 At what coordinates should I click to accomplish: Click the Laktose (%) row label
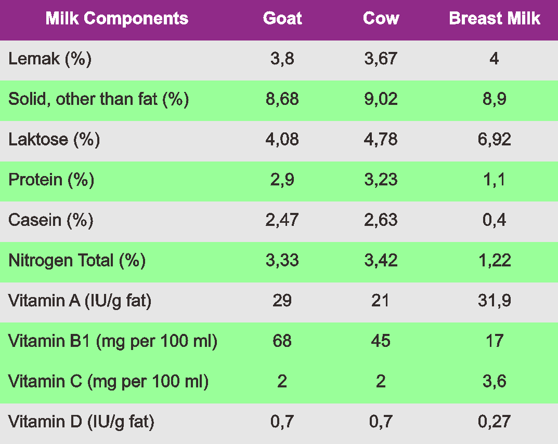(54, 139)
